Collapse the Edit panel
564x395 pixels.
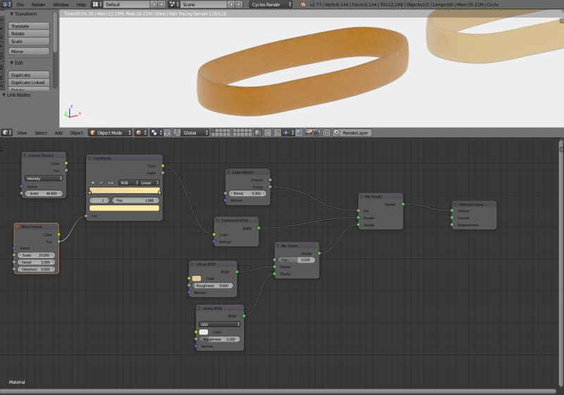[12, 63]
